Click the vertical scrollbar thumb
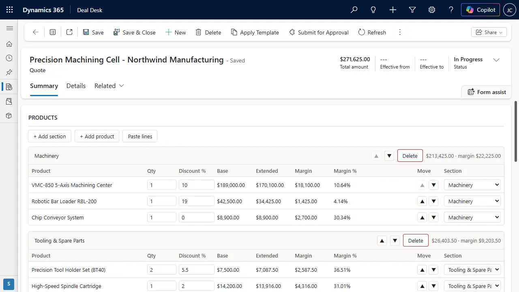The width and height of the screenshot is (519, 292). pos(516,131)
